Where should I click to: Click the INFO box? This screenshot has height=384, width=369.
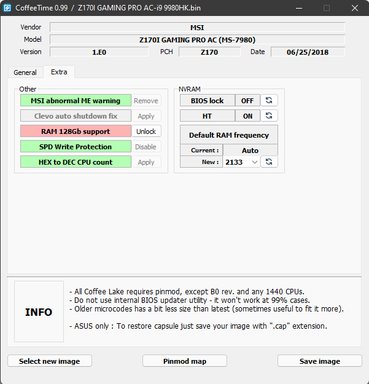(x=39, y=312)
